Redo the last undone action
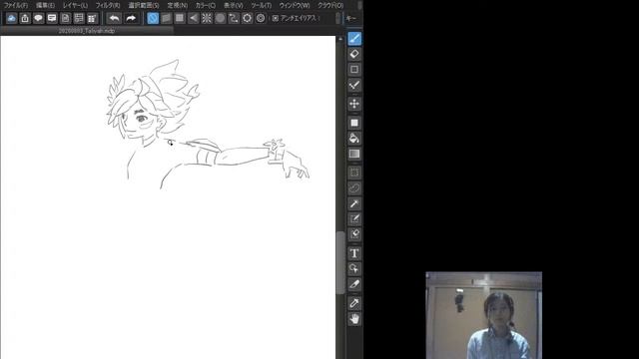Image resolution: width=639 pixels, height=359 pixels. click(x=131, y=18)
